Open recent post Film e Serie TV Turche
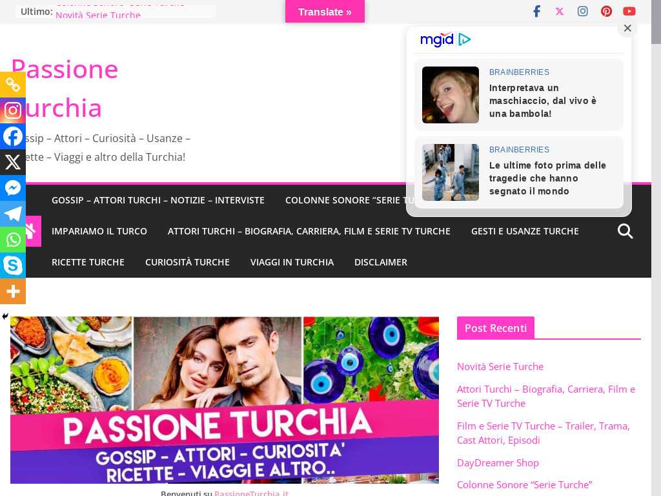This screenshot has height=496, width=661. 544,433
